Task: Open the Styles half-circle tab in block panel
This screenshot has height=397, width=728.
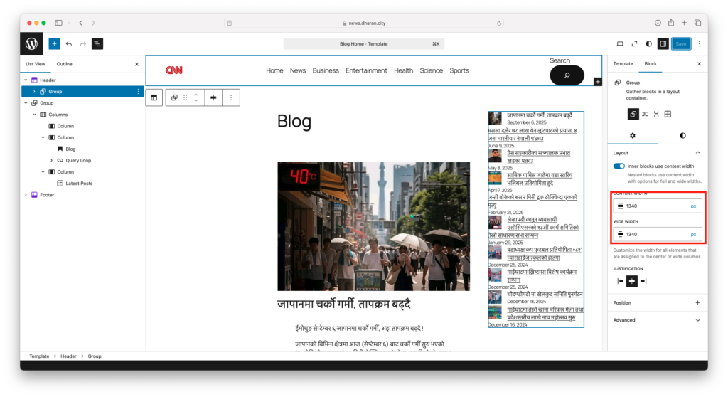Action: coord(682,136)
